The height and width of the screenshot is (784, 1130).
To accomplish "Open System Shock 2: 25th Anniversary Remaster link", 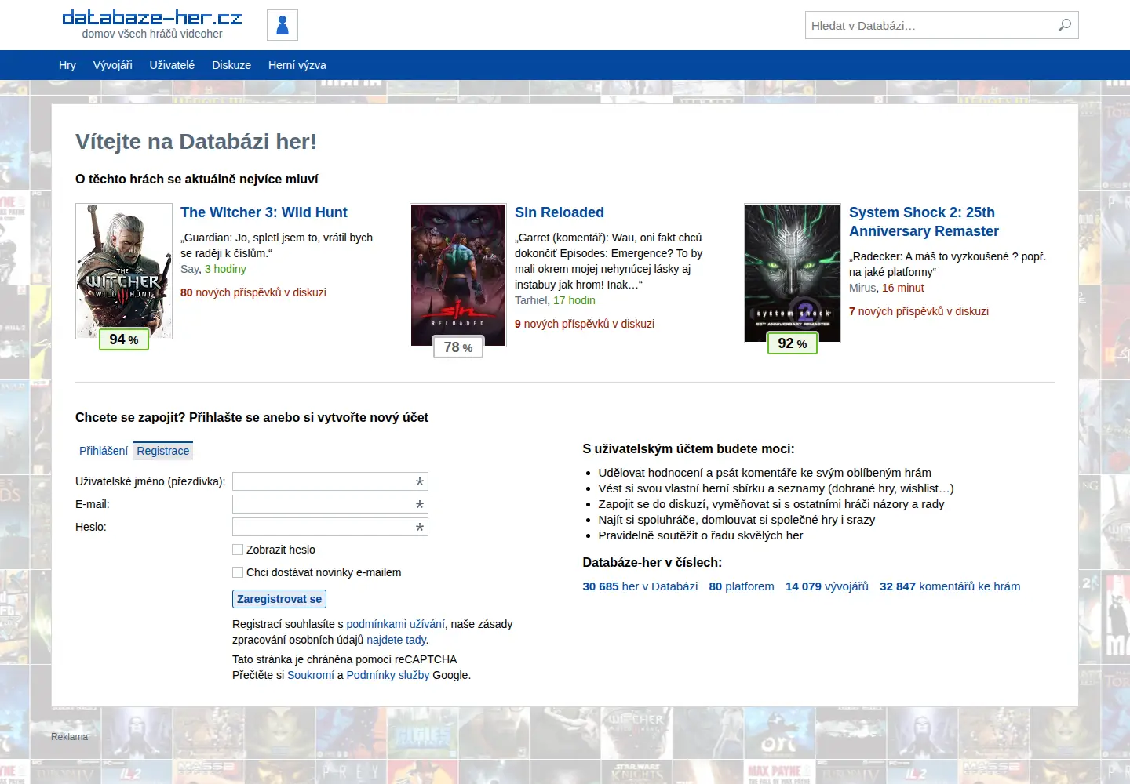I will (x=924, y=222).
